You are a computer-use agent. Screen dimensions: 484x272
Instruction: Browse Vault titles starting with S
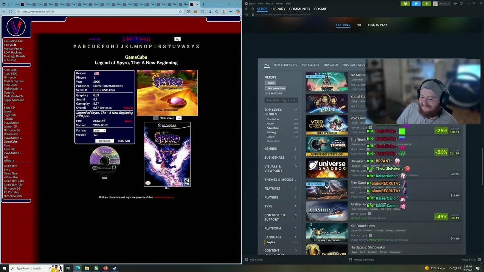click(x=164, y=46)
